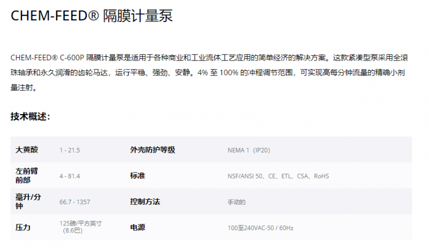The image size is (429, 248).
Task: Click the 压力 row label
Action: click(23, 228)
